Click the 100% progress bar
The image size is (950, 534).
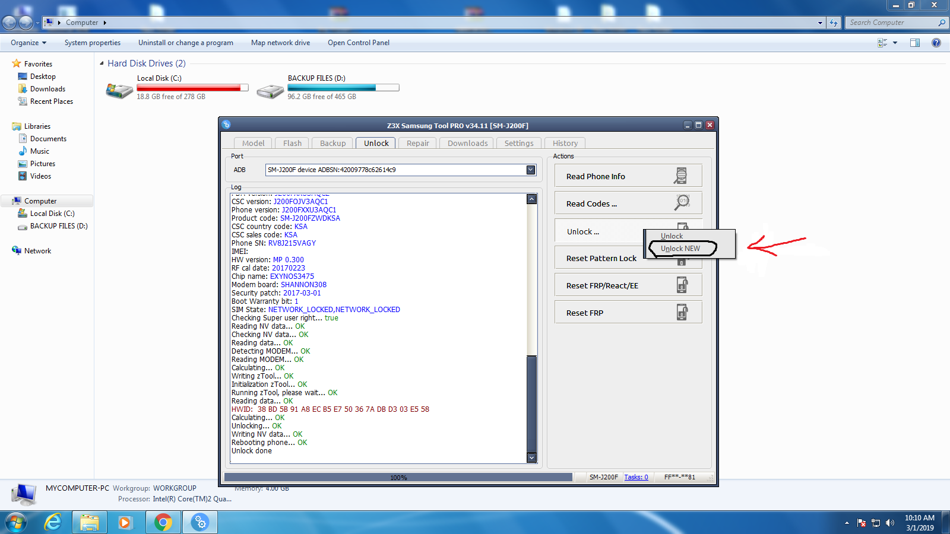(x=398, y=477)
